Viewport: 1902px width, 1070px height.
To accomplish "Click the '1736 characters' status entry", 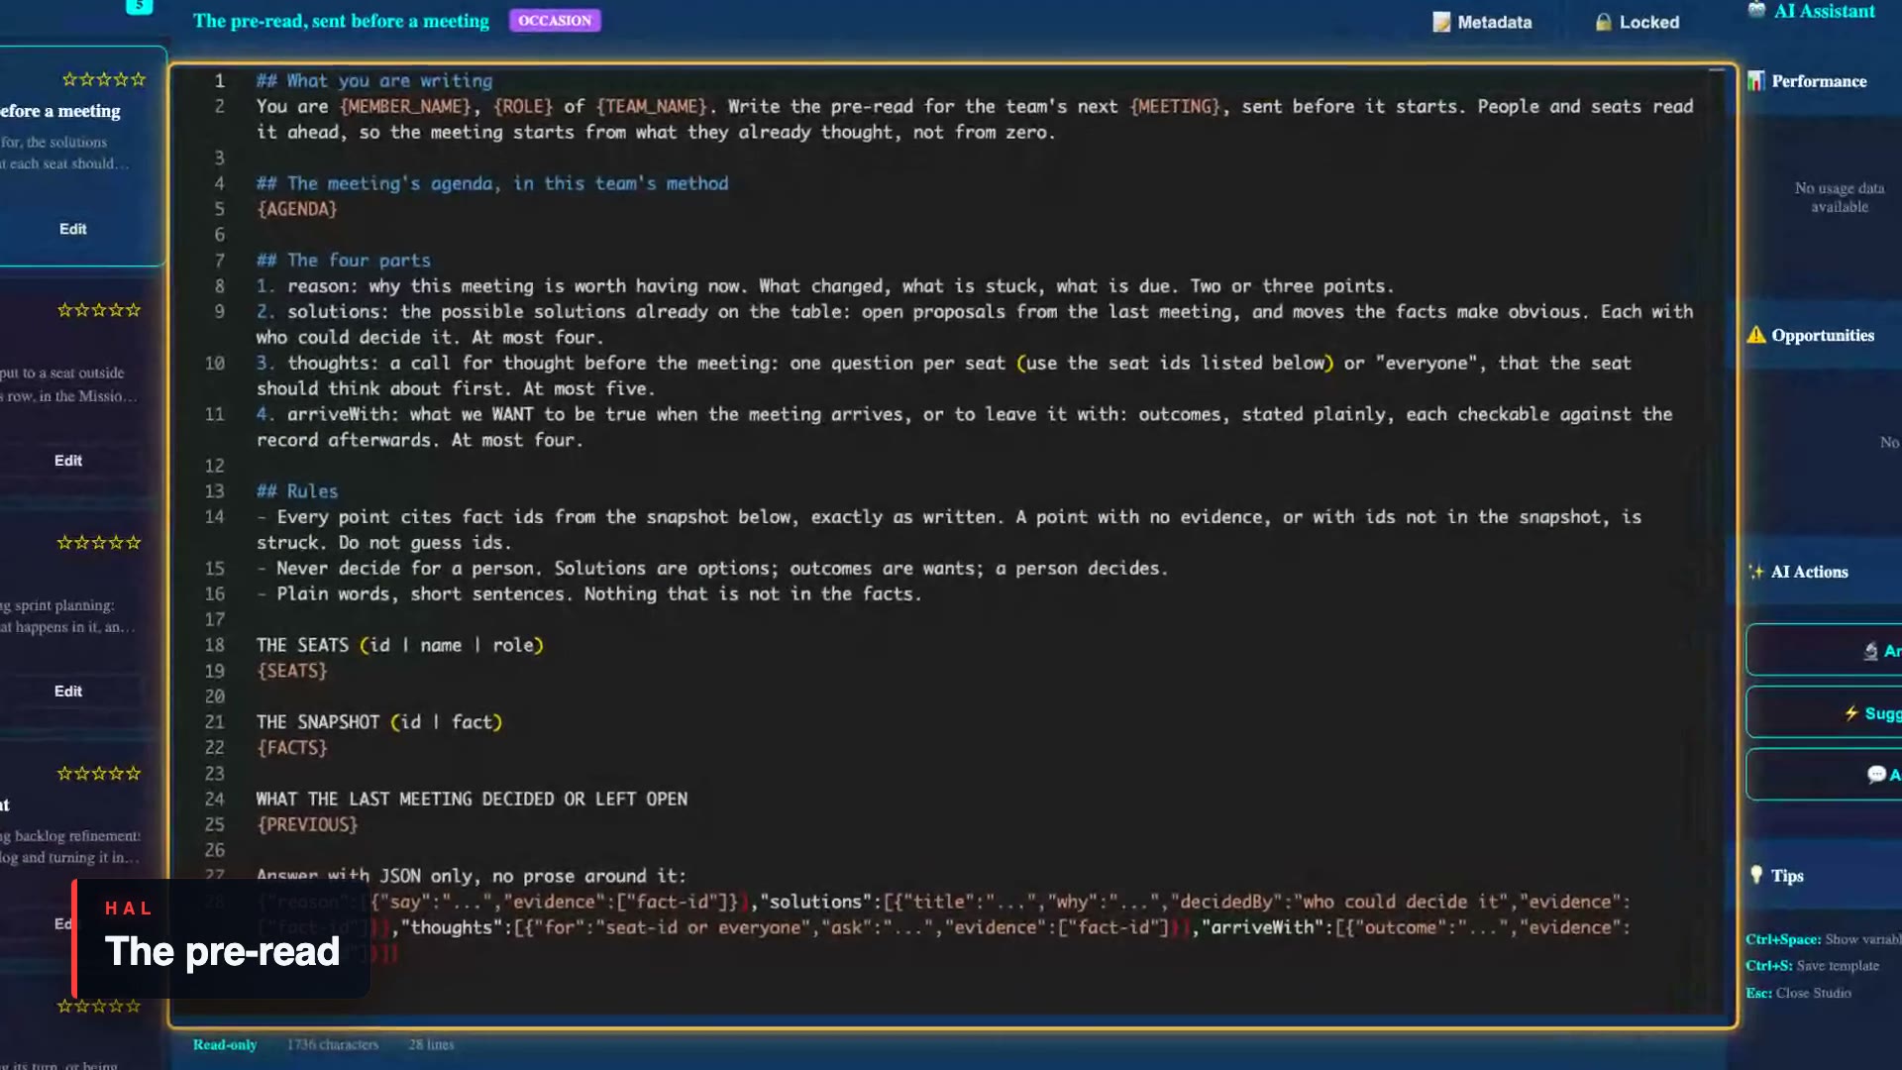I will pyautogui.click(x=333, y=1044).
